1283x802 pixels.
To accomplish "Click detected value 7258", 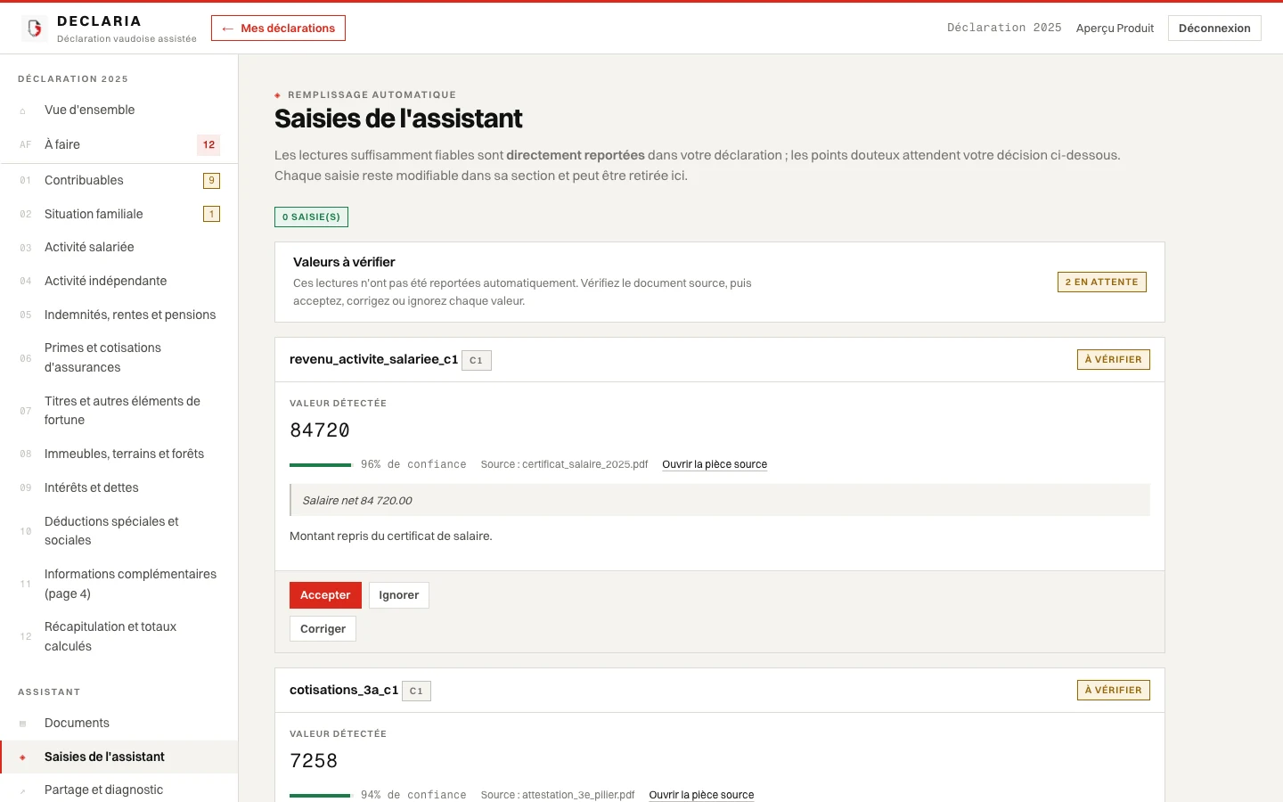I will click(314, 761).
